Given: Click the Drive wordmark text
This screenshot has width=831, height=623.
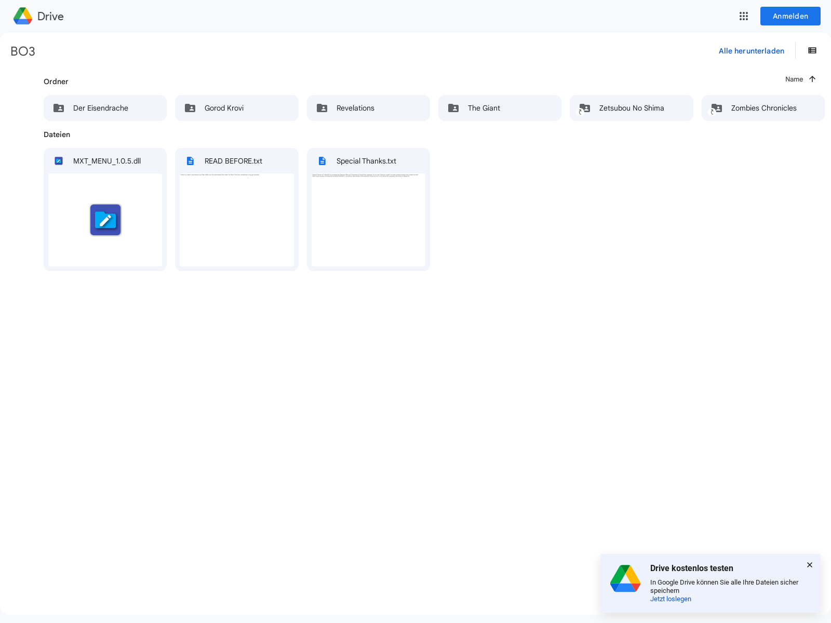Looking at the screenshot, I should point(50,16).
